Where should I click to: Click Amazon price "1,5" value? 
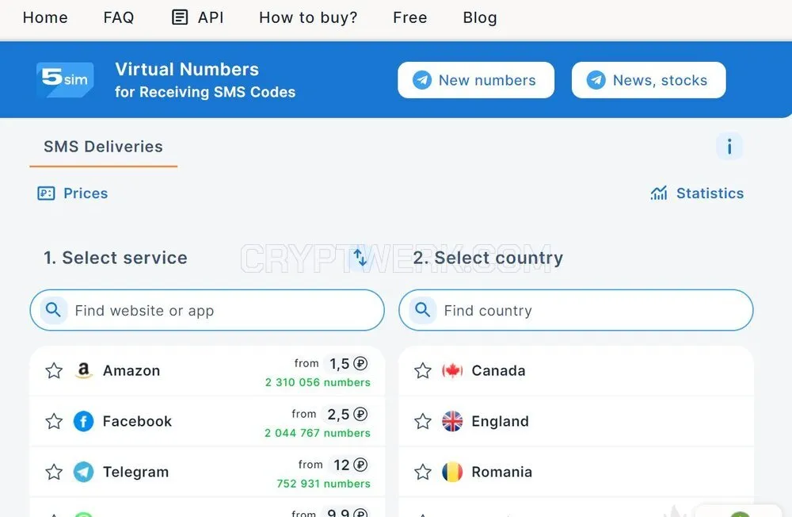click(340, 364)
